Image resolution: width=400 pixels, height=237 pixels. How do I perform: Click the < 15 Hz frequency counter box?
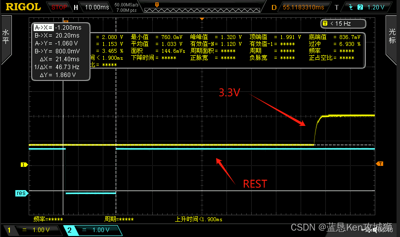tap(343, 24)
